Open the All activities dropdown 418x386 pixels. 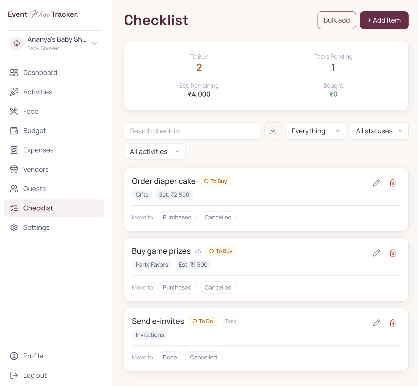pyautogui.click(x=155, y=152)
